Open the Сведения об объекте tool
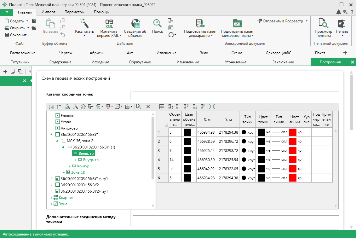 135,24
